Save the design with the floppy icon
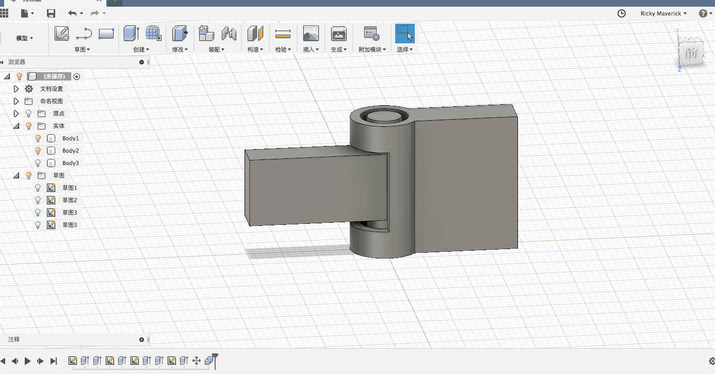 click(51, 13)
